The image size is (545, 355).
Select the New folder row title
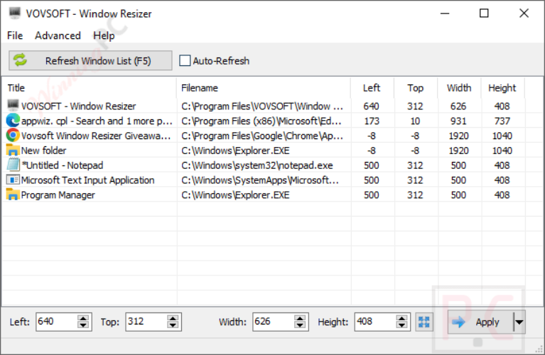pyautogui.click(x=44, y=151)
